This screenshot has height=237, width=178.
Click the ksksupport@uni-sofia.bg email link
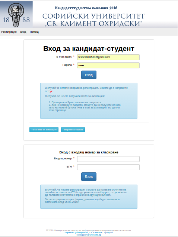[x=89, y=235]
